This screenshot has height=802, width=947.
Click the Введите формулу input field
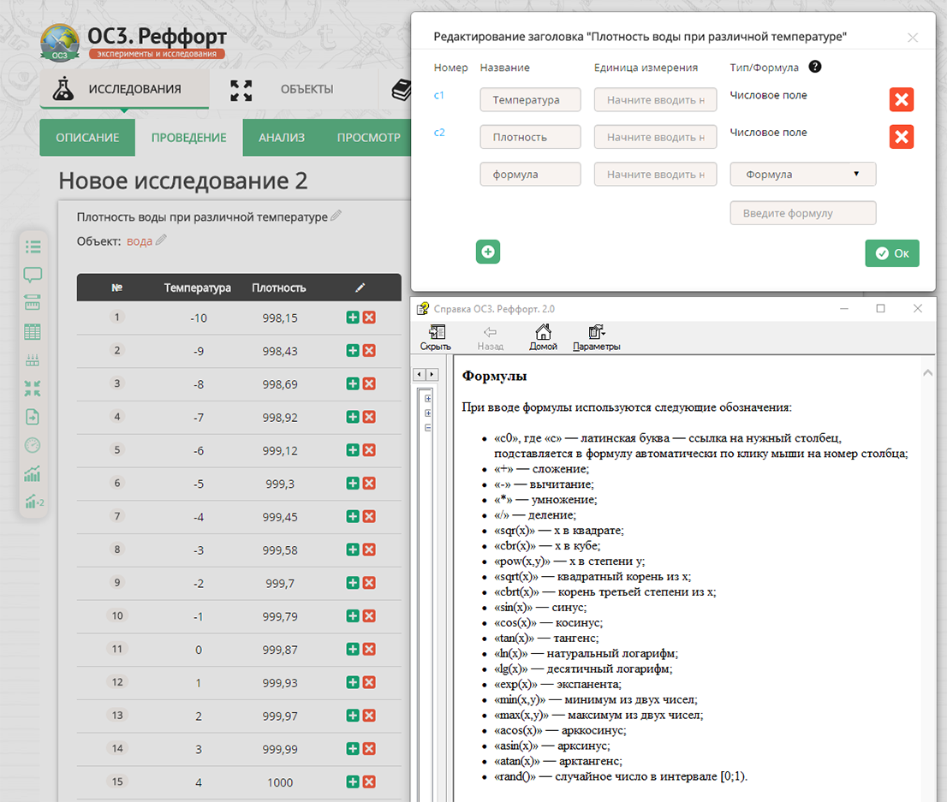pyautogui.click(x=802, y=212)
